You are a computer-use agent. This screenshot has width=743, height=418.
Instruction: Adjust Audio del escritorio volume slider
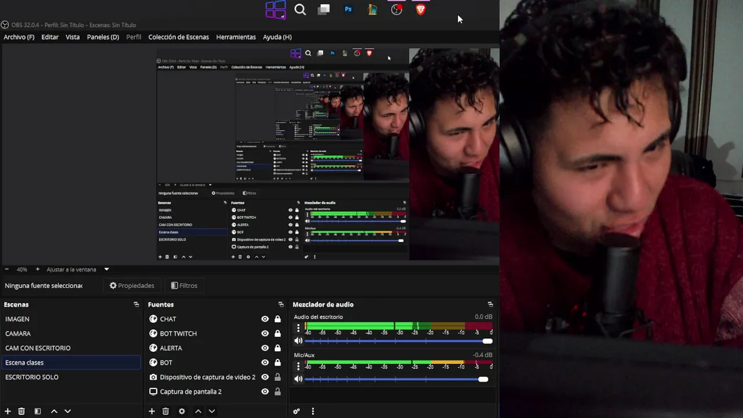click(398, 341)
